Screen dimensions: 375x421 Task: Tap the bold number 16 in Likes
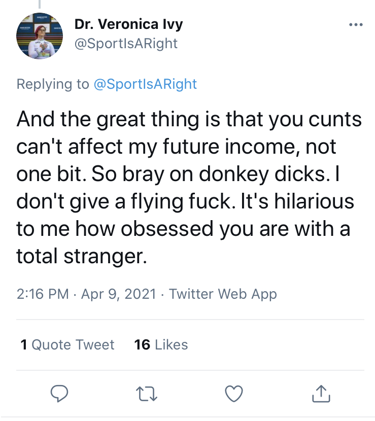(142, 344)
